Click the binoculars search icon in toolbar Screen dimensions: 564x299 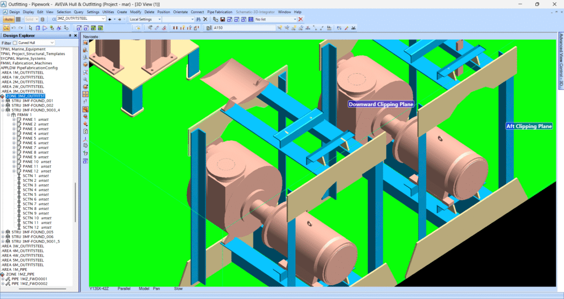(x=198, y=19)
